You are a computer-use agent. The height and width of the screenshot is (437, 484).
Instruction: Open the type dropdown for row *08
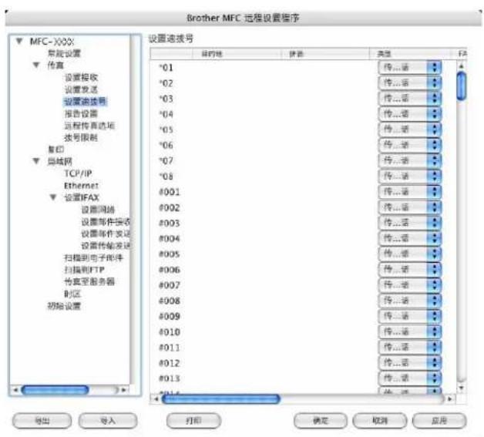(409, 176)
